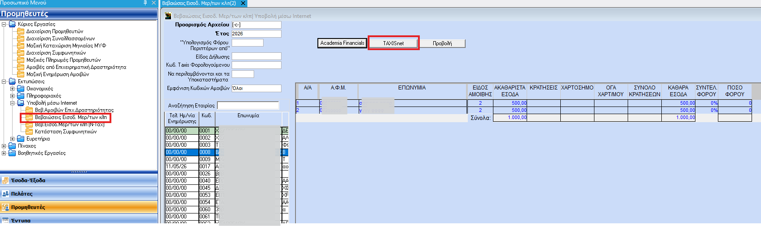
Task: Close the Προσωπικό Μενού panel
Action: click(154, 3)
